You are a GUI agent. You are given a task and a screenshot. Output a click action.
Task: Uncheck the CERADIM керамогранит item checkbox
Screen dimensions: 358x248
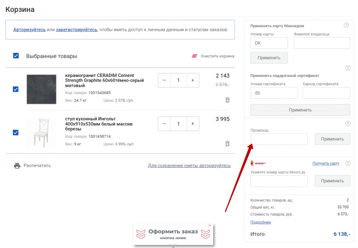[x=16, y=89]
